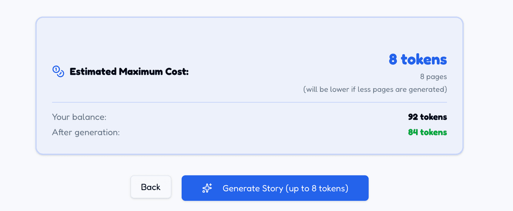Click page background right of the cost card
Viewport: 513px width, 211px height.
(x=487, y=86)
